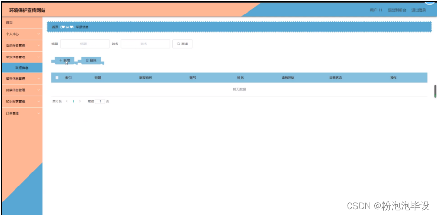Image resolution: width=437 pixels, height=215 pixels.
Task: Click the 新增 add button
Action: pyautogui.click(x=65, y=60)
